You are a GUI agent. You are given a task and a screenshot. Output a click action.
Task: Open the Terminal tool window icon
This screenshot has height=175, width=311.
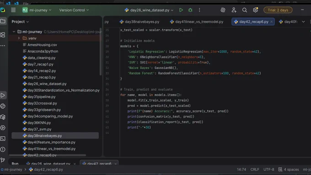[3, 138]
